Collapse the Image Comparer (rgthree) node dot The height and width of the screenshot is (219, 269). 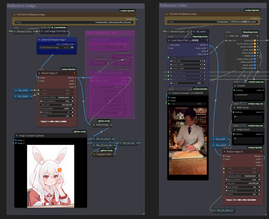coord(16,136)
